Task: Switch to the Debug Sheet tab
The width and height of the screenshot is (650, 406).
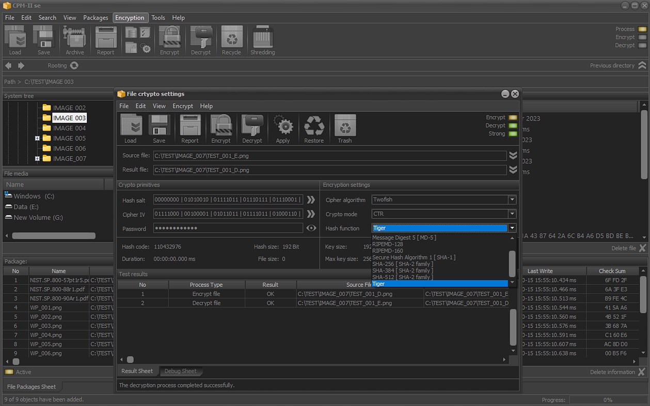Action: point(181,371)
